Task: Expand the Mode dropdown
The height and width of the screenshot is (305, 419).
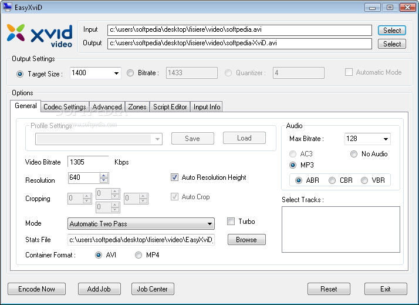Action: (209, 224)
